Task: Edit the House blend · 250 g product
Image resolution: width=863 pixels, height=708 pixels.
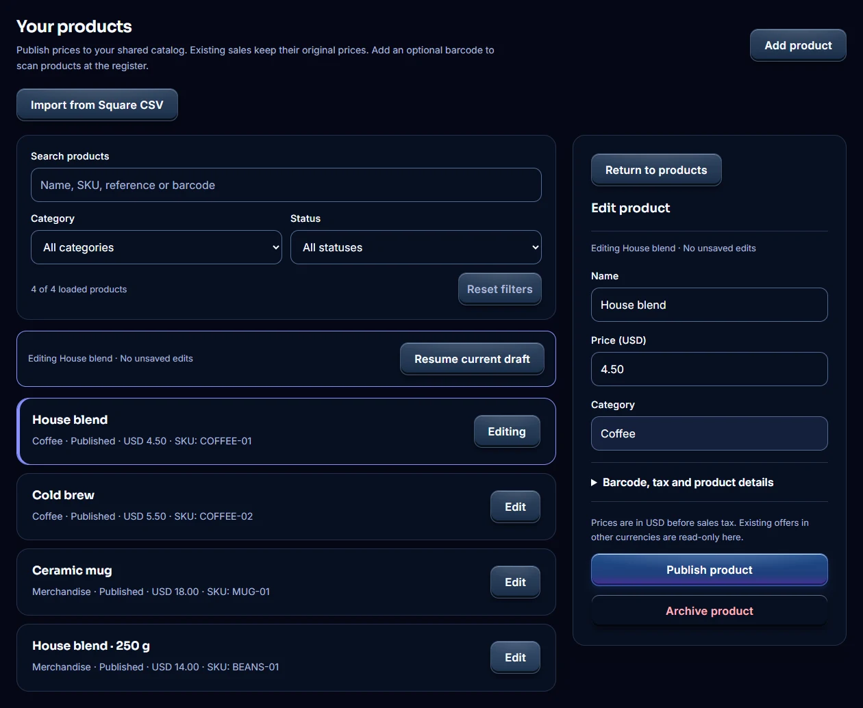Action: click(x=515, y=657)
